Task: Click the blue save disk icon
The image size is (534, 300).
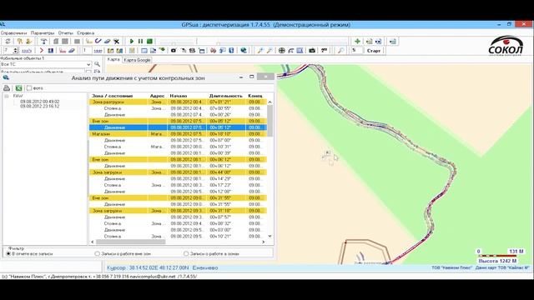Action: 51,50
